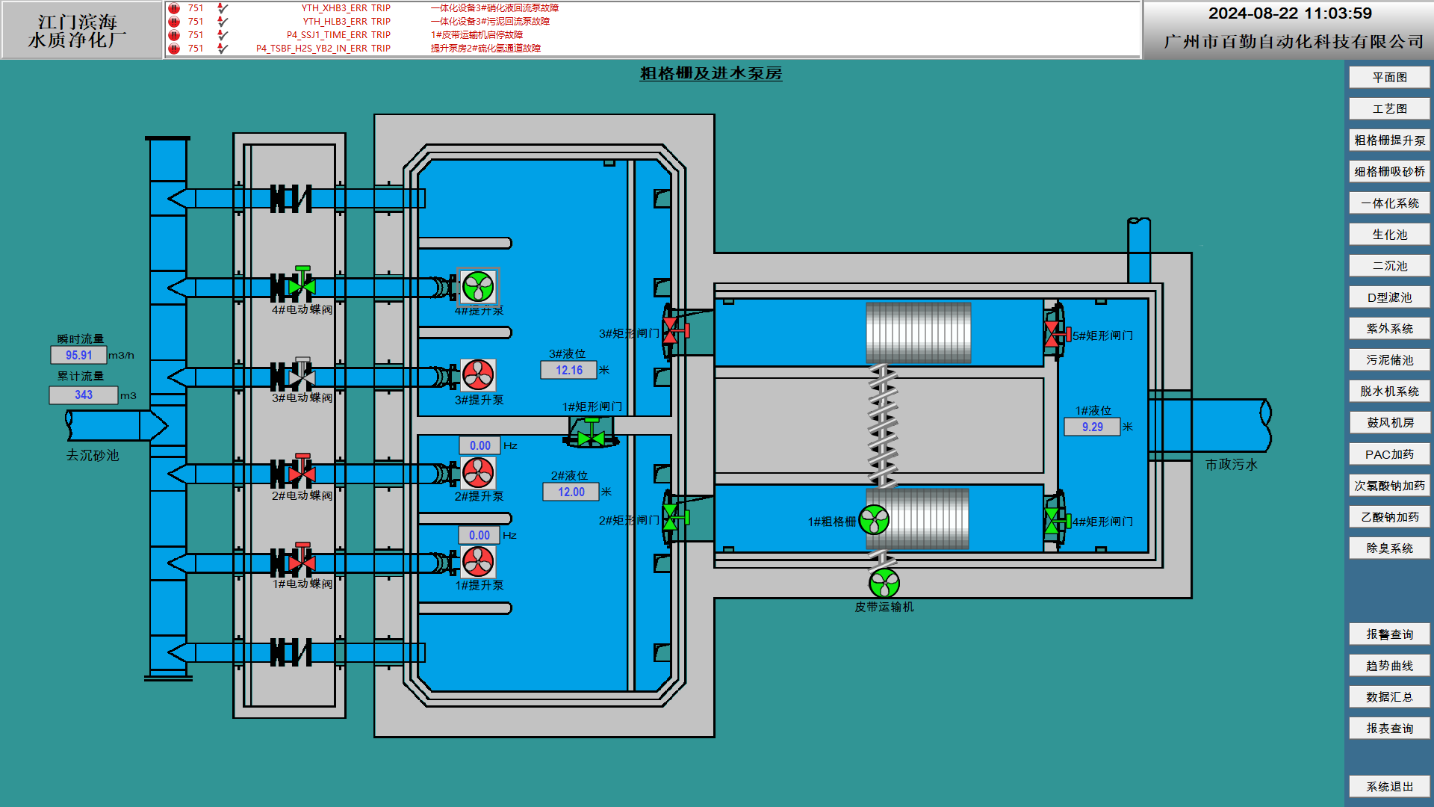Open the 平面图 plan view page
This screenshot has width=1434, height=807.
point(1389,78)
